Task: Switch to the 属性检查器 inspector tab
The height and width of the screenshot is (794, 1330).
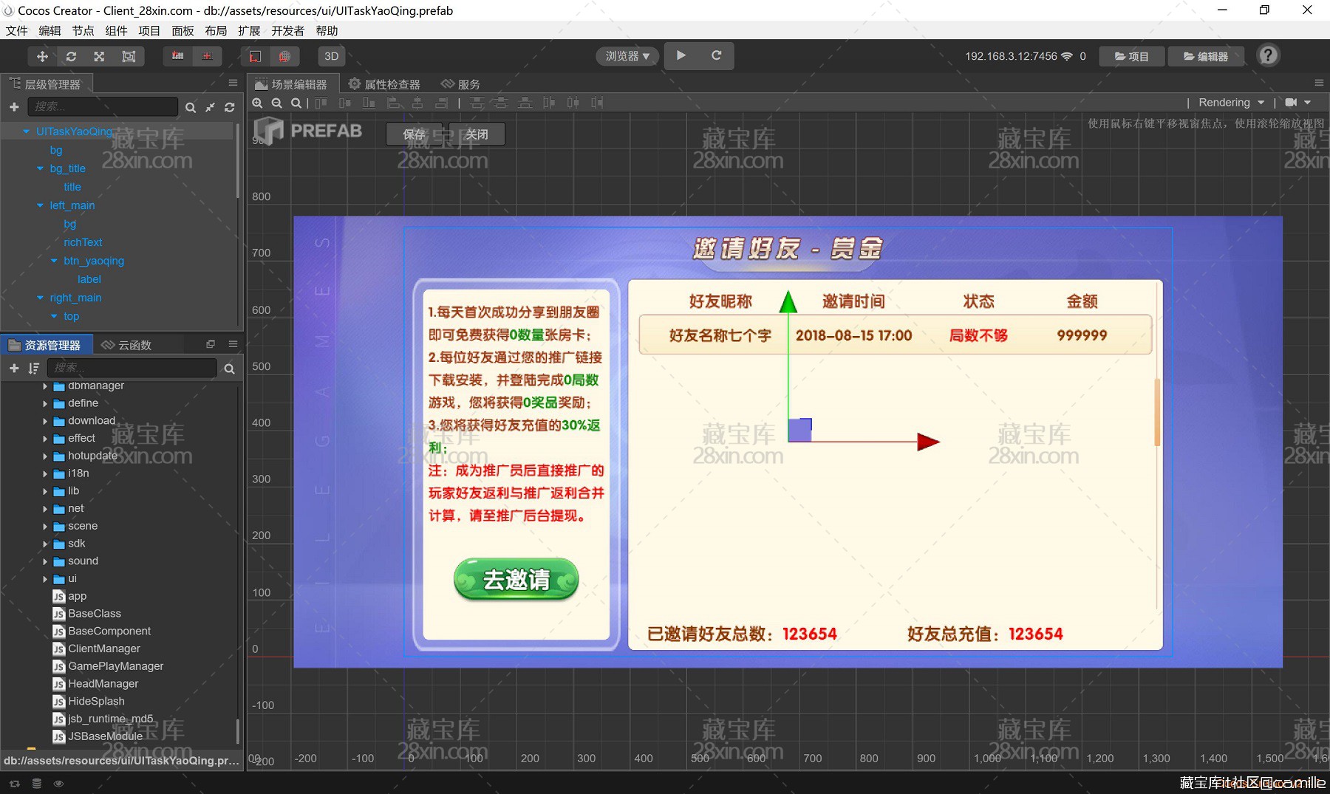Action: tap(384, 84)
